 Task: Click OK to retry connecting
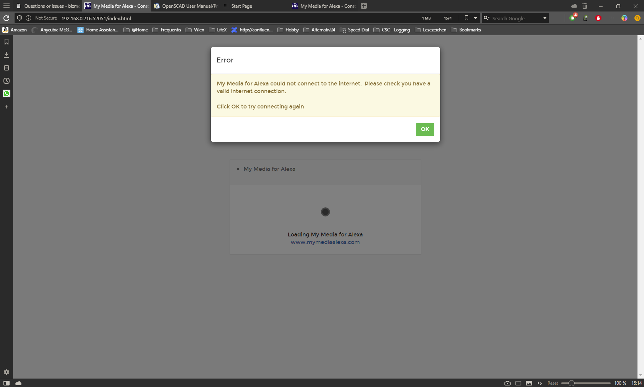pos(425,130)
